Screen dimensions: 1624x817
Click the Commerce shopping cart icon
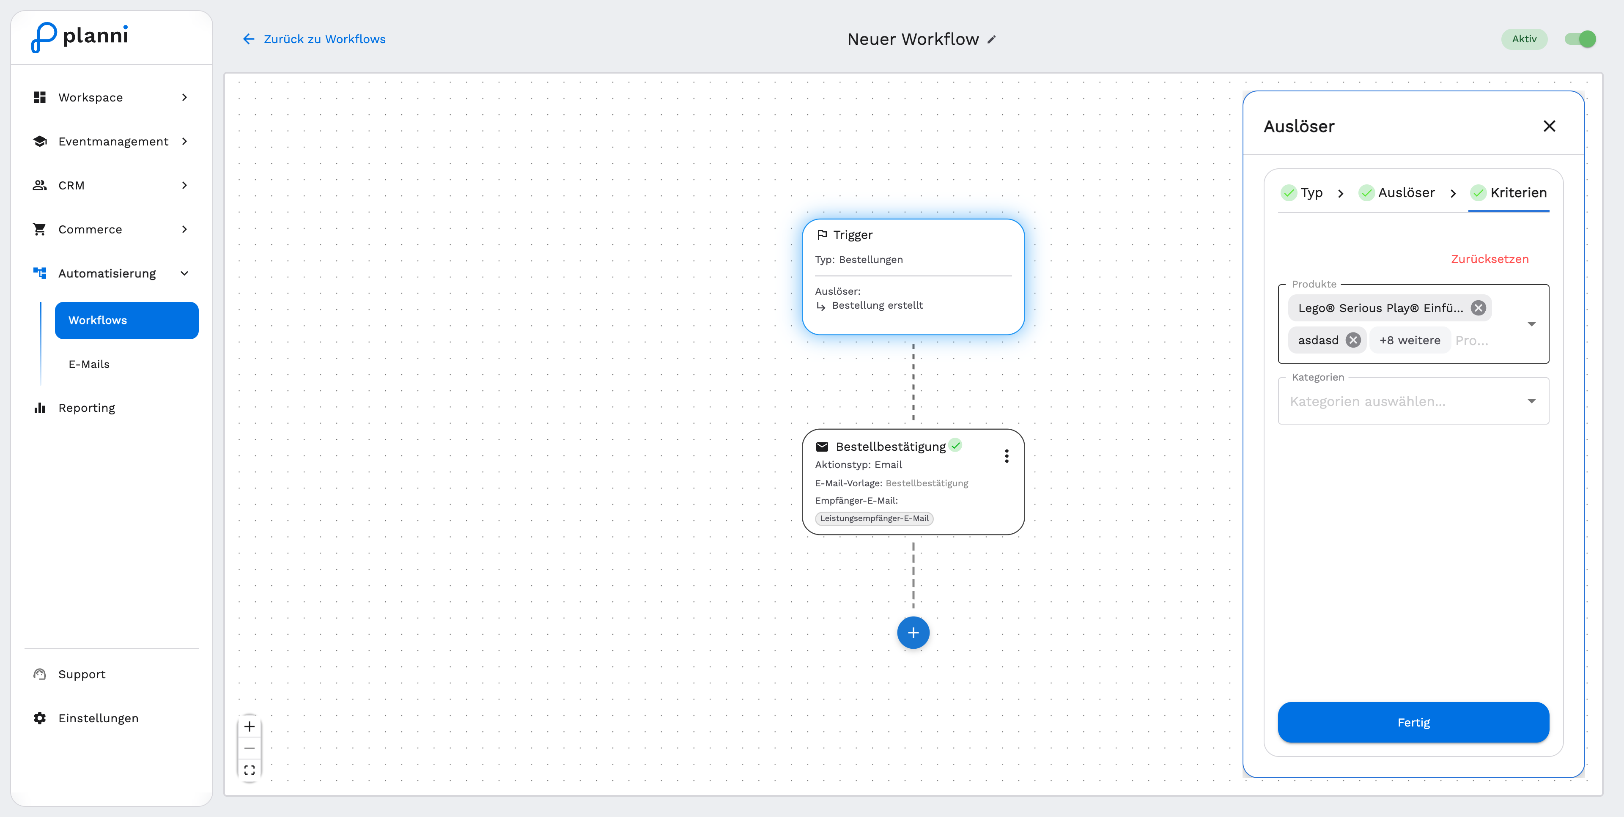[40, 230]
